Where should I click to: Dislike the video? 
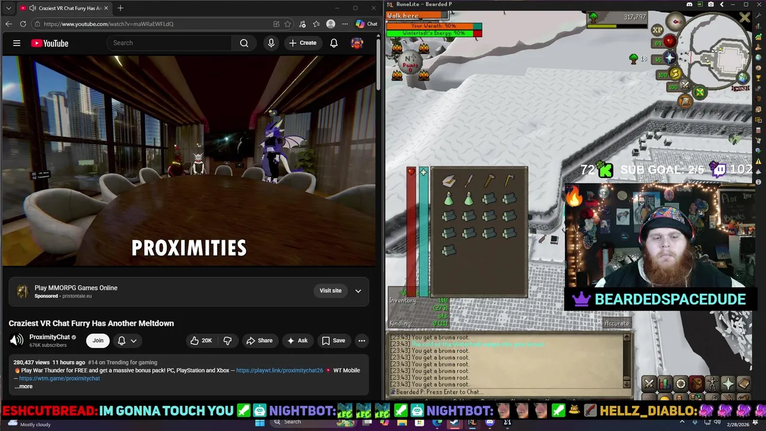[227, 341]
